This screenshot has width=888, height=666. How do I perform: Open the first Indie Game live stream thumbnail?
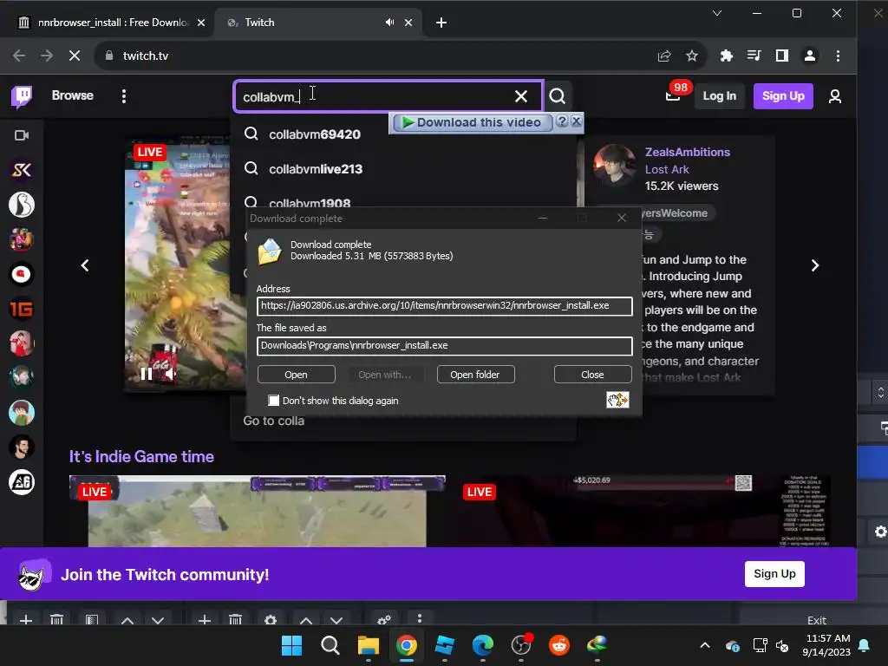tap(257, 511)
